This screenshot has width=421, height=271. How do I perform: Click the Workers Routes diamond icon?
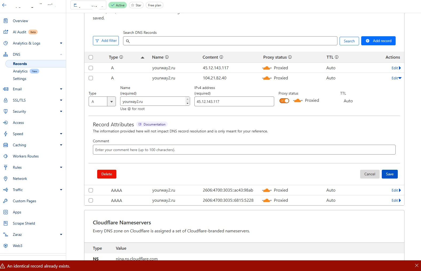[6, 156]
